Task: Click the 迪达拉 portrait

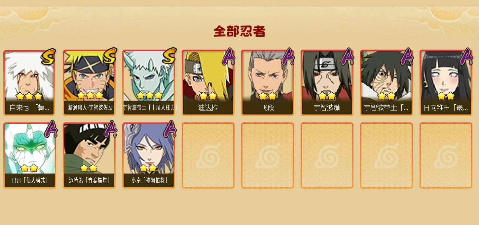Action: [x=208, y=82]
